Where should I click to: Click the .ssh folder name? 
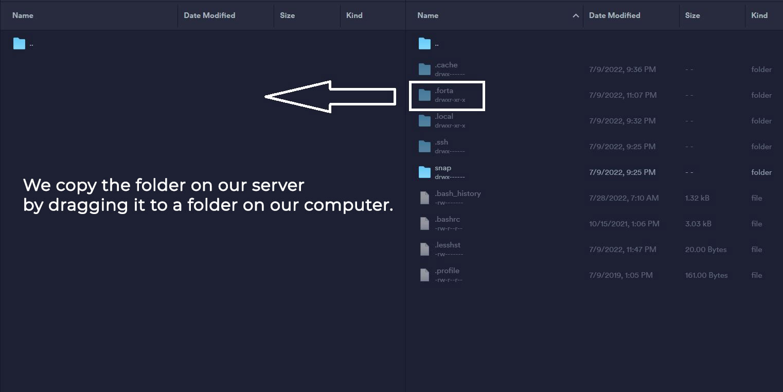[x=441, y=142]
